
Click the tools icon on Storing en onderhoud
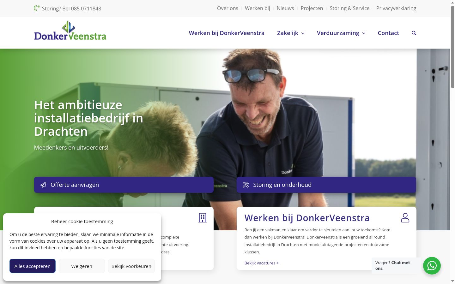[x=246, y=185]
